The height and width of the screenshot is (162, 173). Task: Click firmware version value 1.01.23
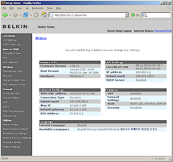click(x=74, y=66)
